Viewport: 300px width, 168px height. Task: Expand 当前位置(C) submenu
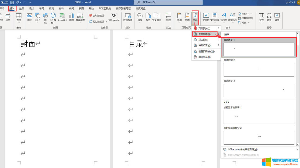pyautogui.click(x=206, y=45)
